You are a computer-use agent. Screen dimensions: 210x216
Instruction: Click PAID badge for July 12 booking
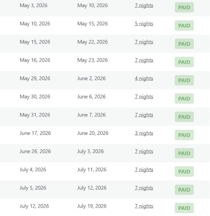(x=184, y=208)
